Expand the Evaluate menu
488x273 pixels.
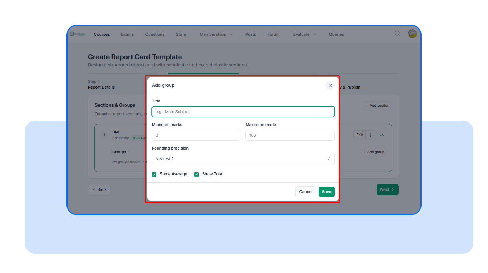[x=304, y=34]
